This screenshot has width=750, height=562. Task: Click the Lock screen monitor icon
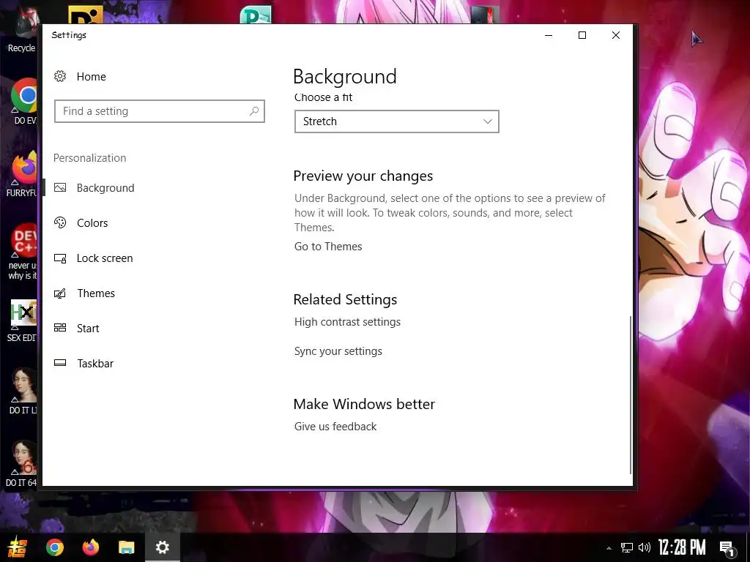[60, 258]
